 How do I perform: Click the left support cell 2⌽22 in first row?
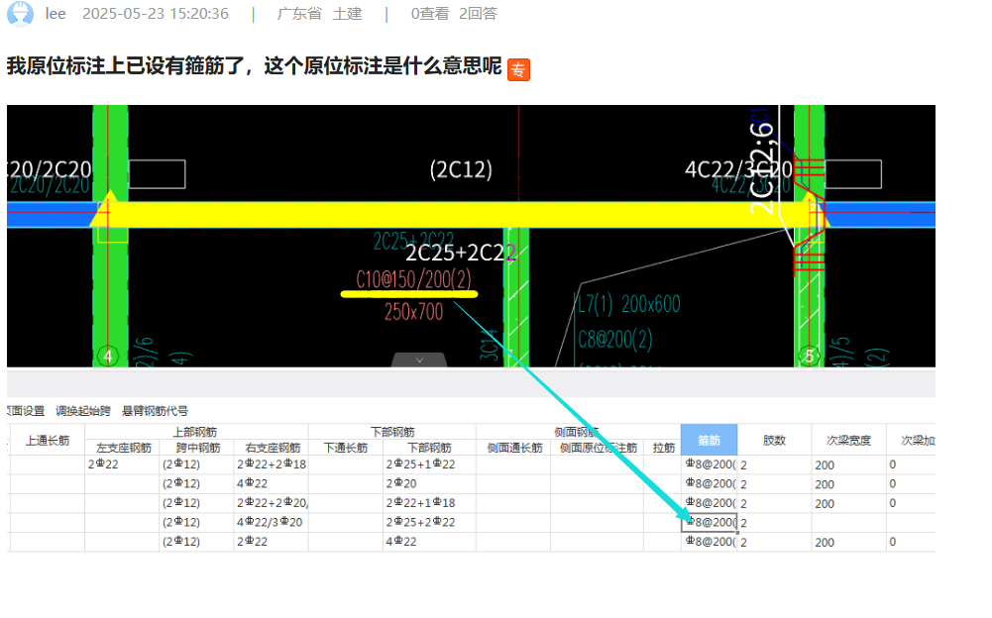[122, 464]
